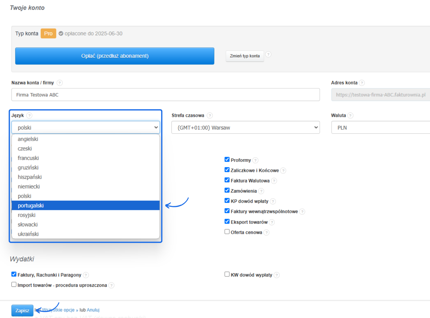Image resolution: width=430 pixels, height=318 pixels.
Task: Check Import towarów - procedura uproszczona
Action: (14, 284)
